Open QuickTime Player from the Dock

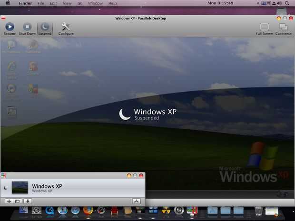[49, 211]
